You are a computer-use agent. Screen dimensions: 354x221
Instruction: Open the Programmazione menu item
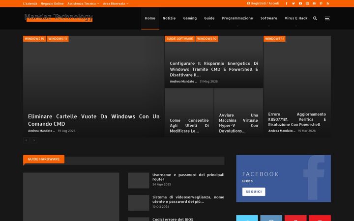pyautogui.click(x=237, y=18)
